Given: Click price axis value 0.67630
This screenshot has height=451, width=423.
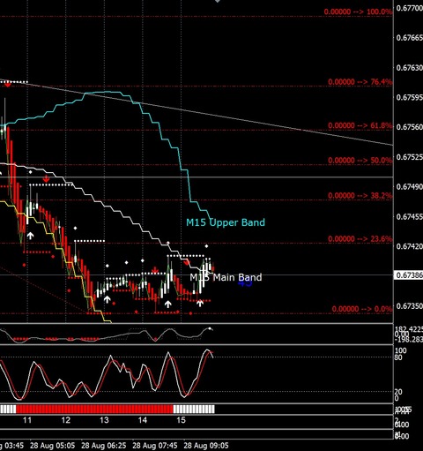Looking at the screenshot, I should tap(410, 68).
